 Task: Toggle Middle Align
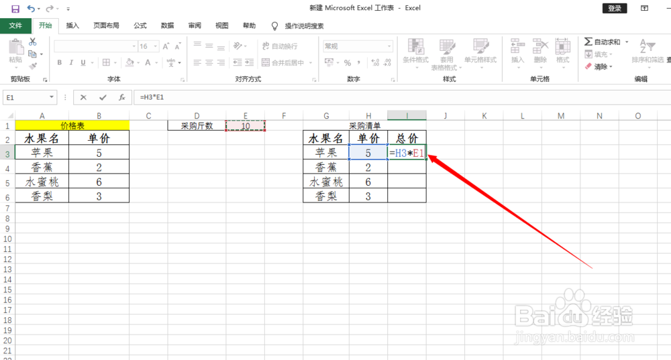tap(209, 46)
